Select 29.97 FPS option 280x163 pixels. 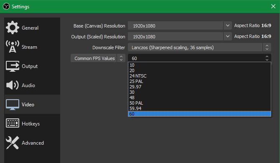199,87
